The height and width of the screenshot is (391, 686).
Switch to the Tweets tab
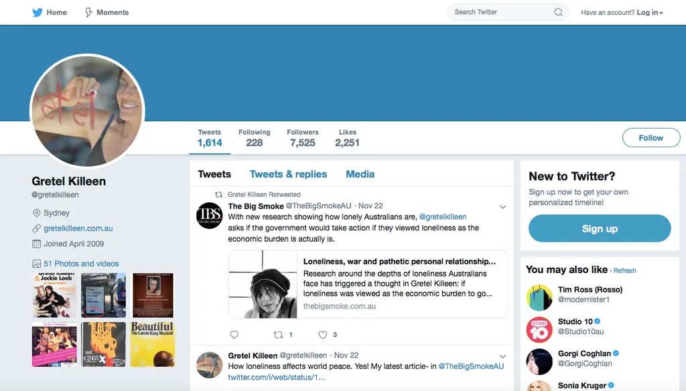point(214,174)
